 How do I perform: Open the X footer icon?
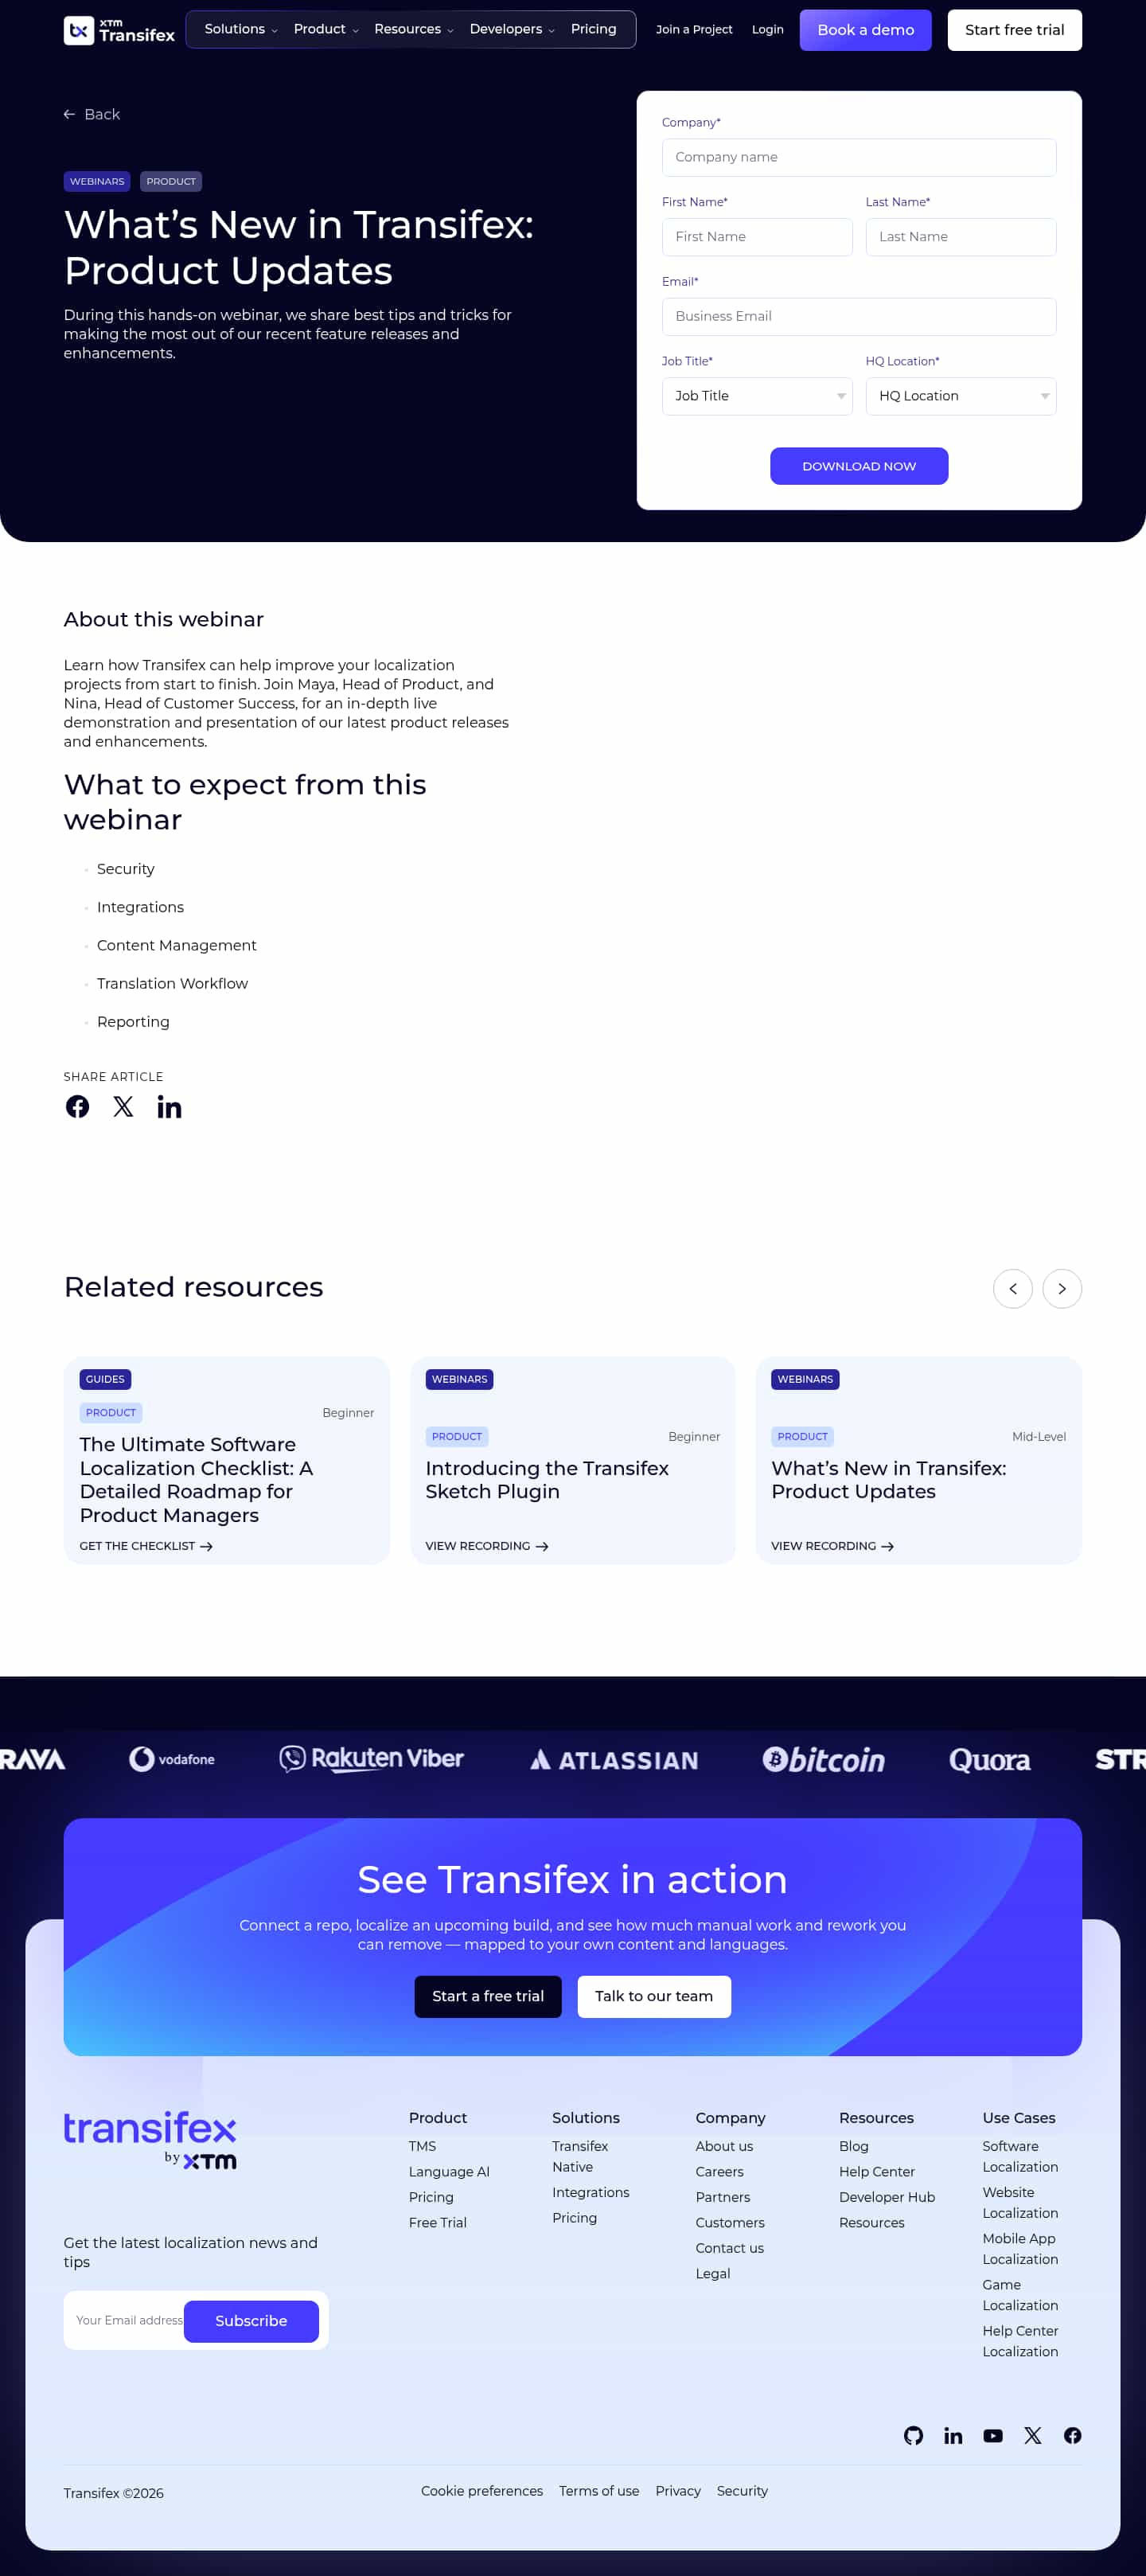point(1032,2435)
